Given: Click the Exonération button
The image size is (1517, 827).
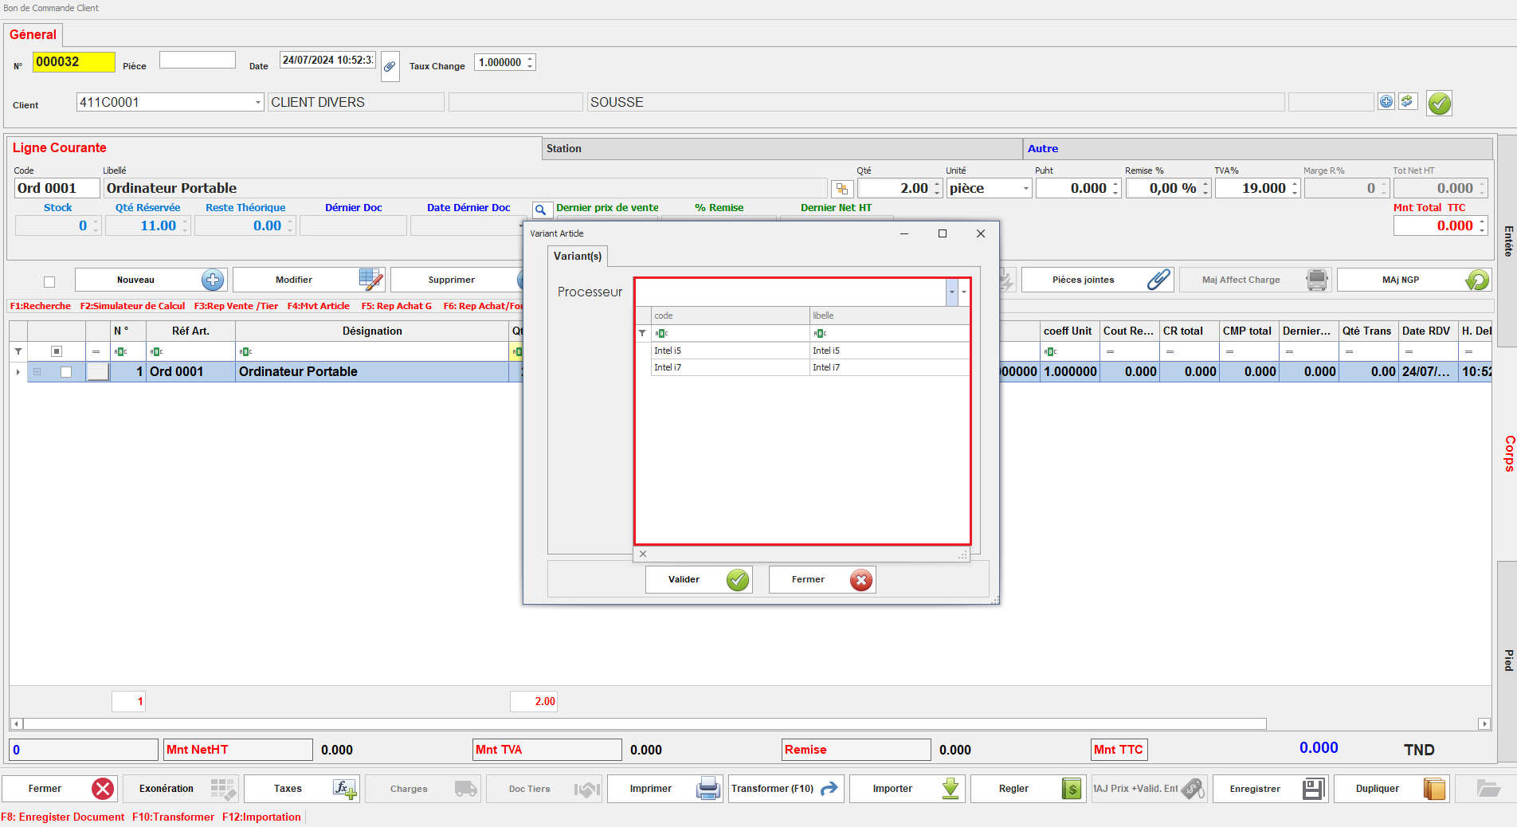Looking at the screenshot, I should [181, 789].
